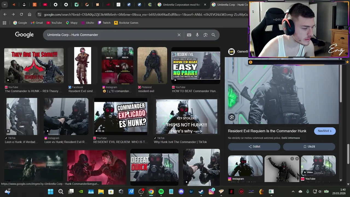Click the Google logo
Viewport: 350px width, 197px height.
pos(24,35)
